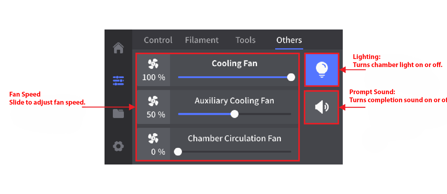447x194 pixels.
Task: Stay on the Others tab
Action: click(x=289, y=40)
